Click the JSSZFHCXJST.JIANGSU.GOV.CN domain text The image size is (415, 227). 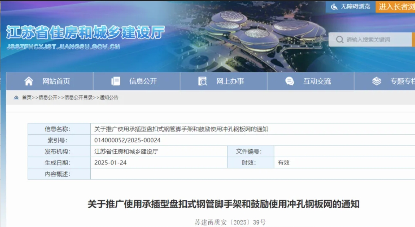63,47
